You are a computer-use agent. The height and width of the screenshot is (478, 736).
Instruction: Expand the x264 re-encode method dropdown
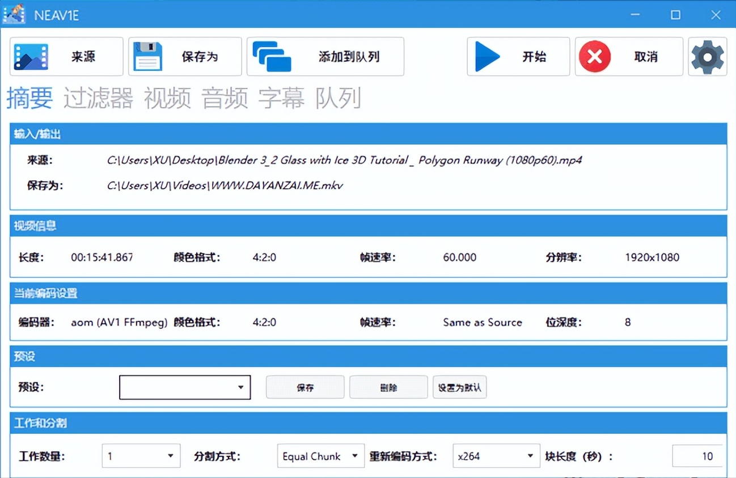(x=496, y=456)
